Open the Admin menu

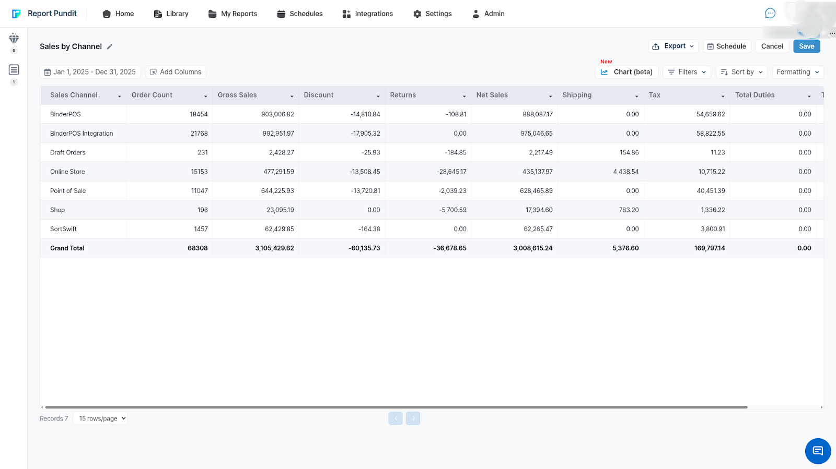pos(488,14)
